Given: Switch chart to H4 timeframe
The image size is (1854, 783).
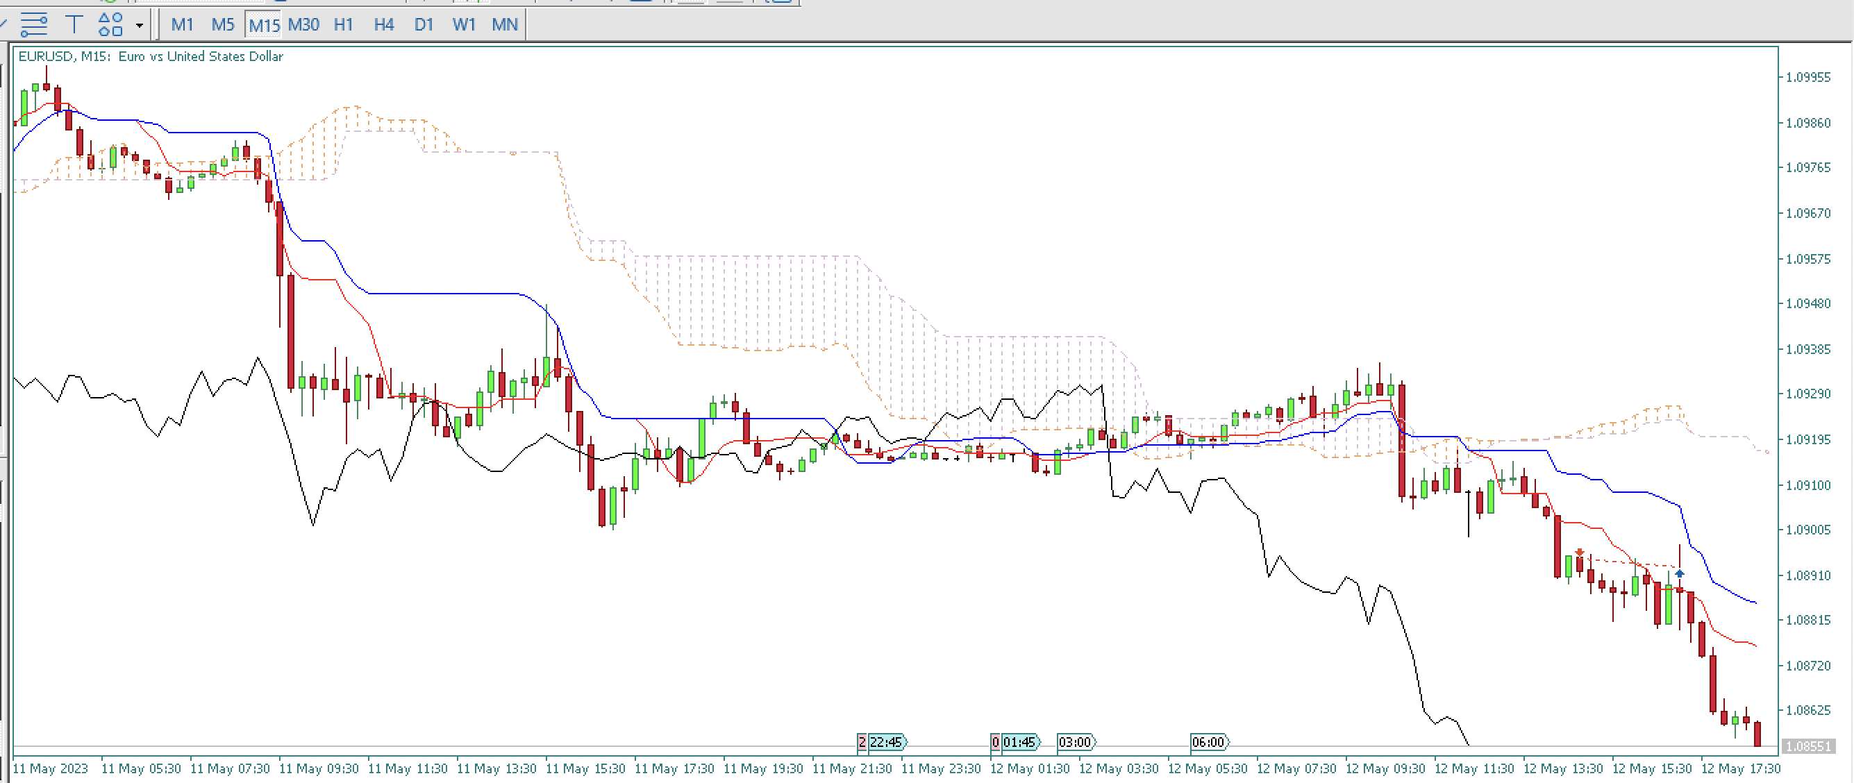Looking at the screenshot, I should 383,25.
